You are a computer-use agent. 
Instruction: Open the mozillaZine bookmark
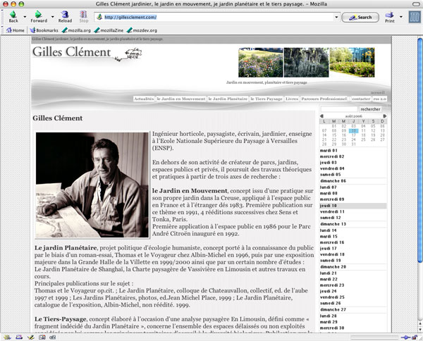point(111,31)
